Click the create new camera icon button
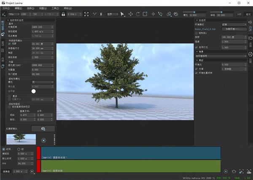This screenshot has width=253, height=180. (43, 129)
